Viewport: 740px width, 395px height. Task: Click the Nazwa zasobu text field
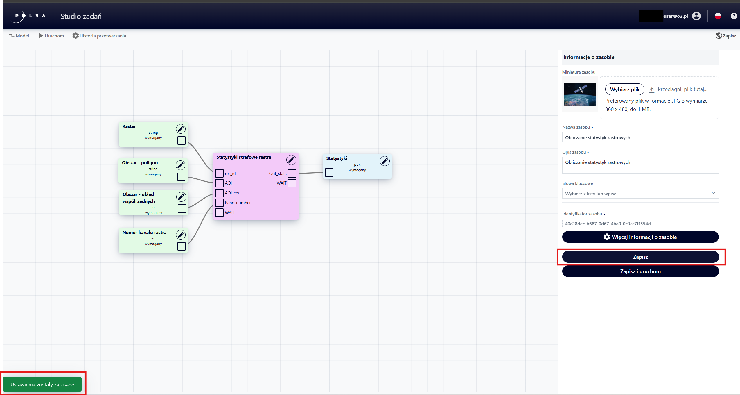click(x=640, y=137)
